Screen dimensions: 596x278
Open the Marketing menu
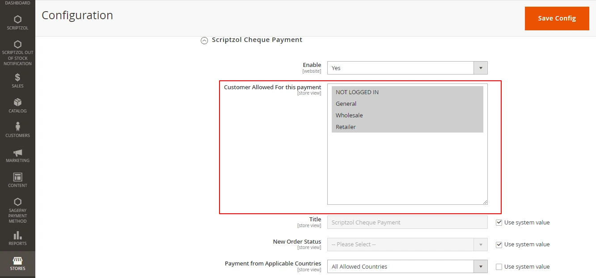pos(17,155)
